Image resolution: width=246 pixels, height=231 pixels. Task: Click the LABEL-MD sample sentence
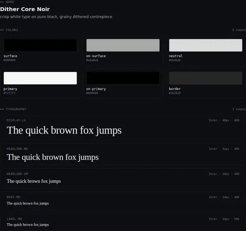28,225
